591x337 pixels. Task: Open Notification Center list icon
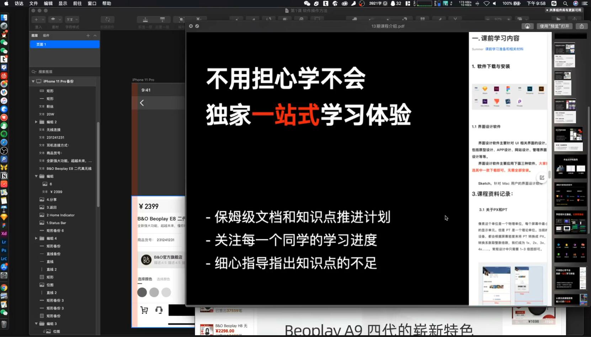coord(585,3)
